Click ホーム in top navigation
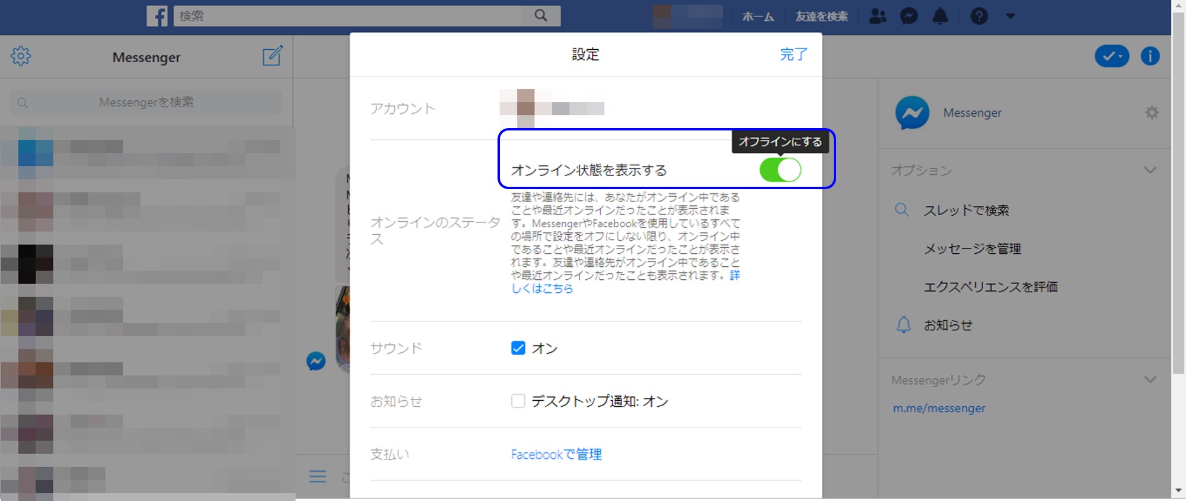Screen dimensions: 1186x501 click(x=758, y=17)
